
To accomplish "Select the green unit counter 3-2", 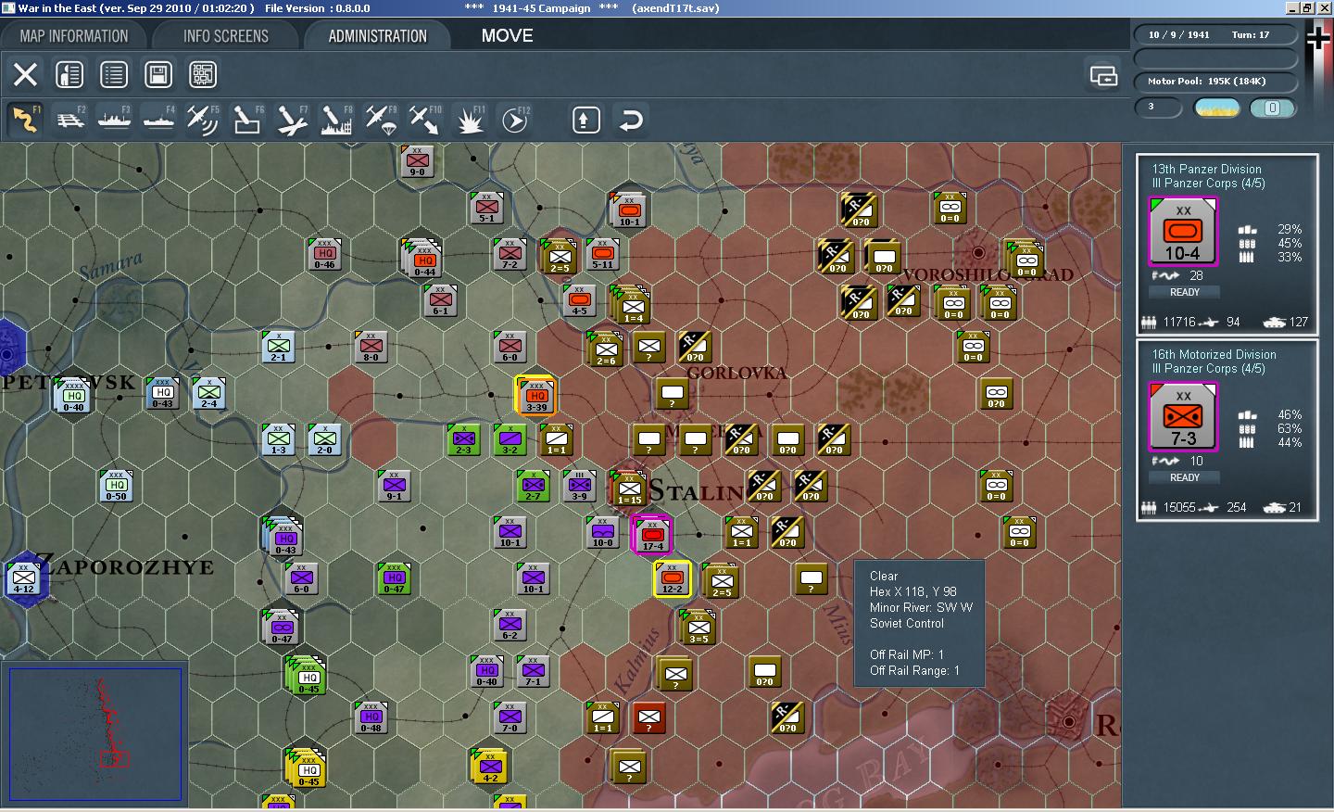I will click(510, 439).
